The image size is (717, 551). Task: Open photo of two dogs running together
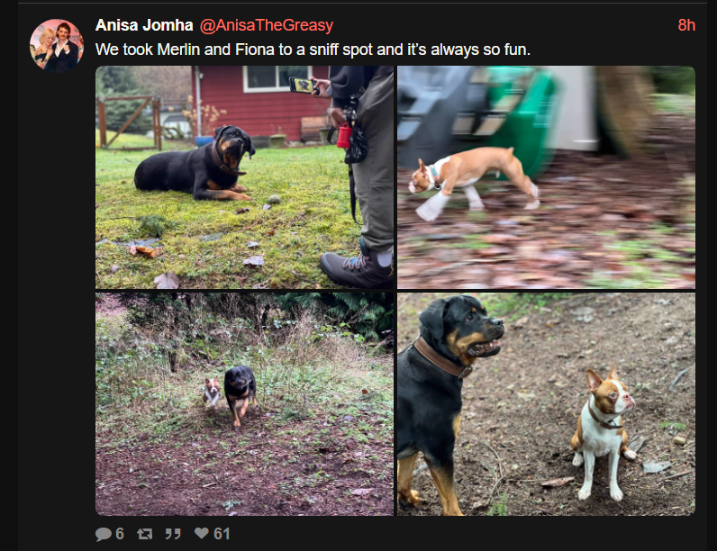tap(244, 404)
